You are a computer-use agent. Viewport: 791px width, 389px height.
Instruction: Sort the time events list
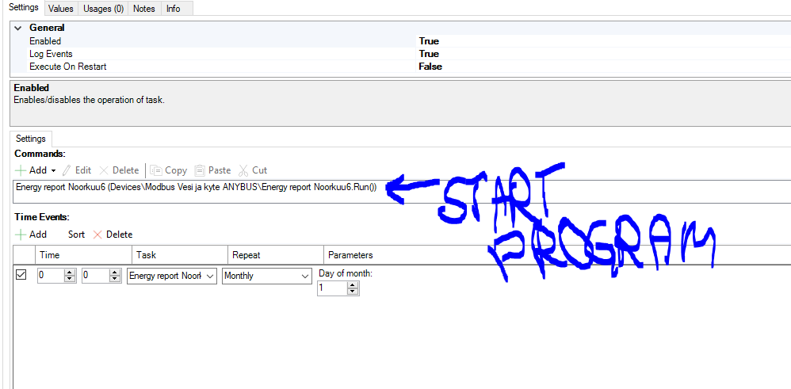pos(76,235)
